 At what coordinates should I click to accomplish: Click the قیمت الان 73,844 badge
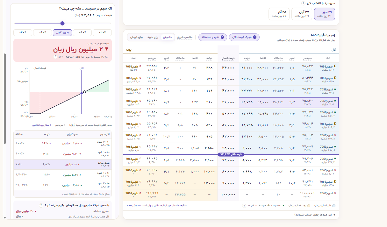point(231,154)
